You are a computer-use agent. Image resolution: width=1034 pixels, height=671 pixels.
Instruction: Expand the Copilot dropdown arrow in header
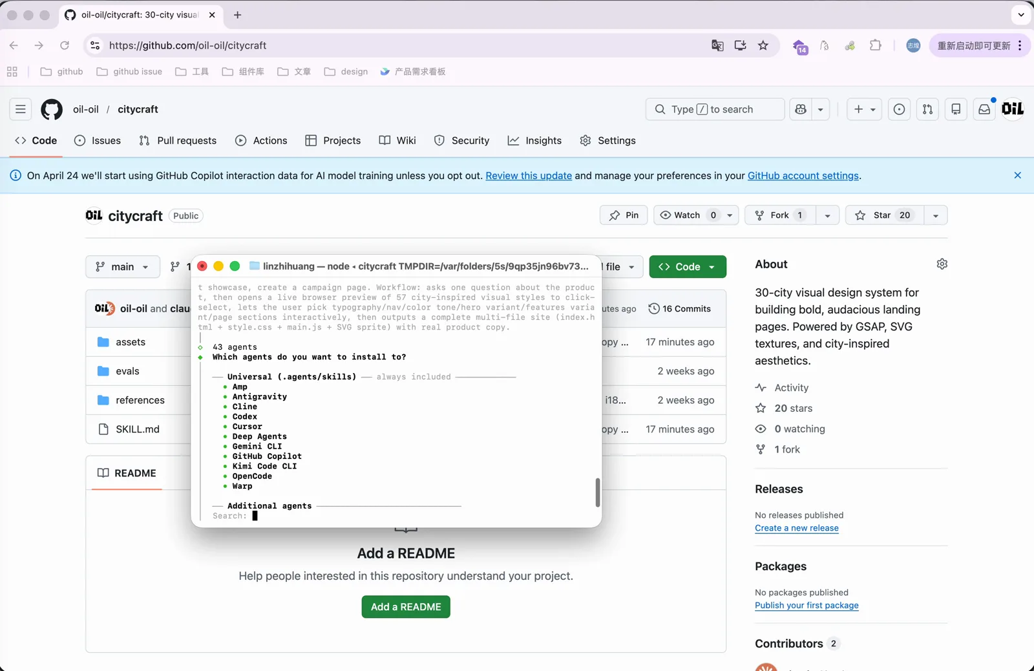[x=821, y=109]
